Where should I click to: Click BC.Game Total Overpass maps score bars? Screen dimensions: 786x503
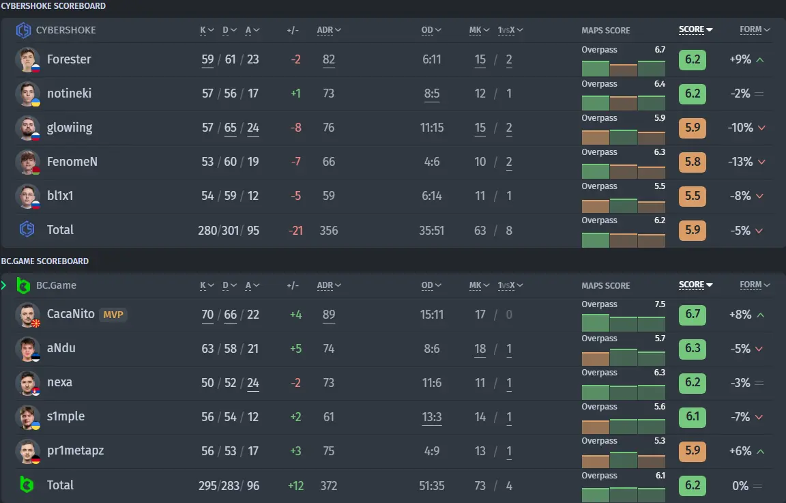pyautogui.click(x=624, y=494)
